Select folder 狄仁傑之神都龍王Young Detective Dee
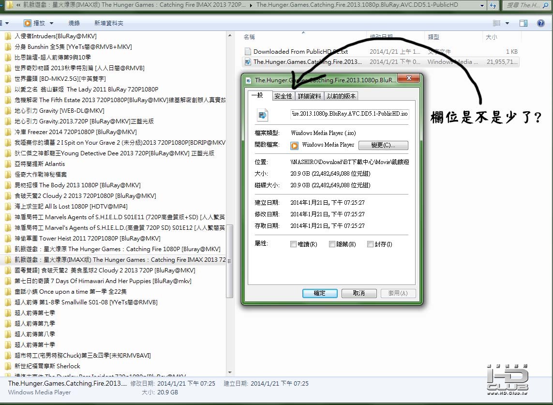 tap(114, 153)
